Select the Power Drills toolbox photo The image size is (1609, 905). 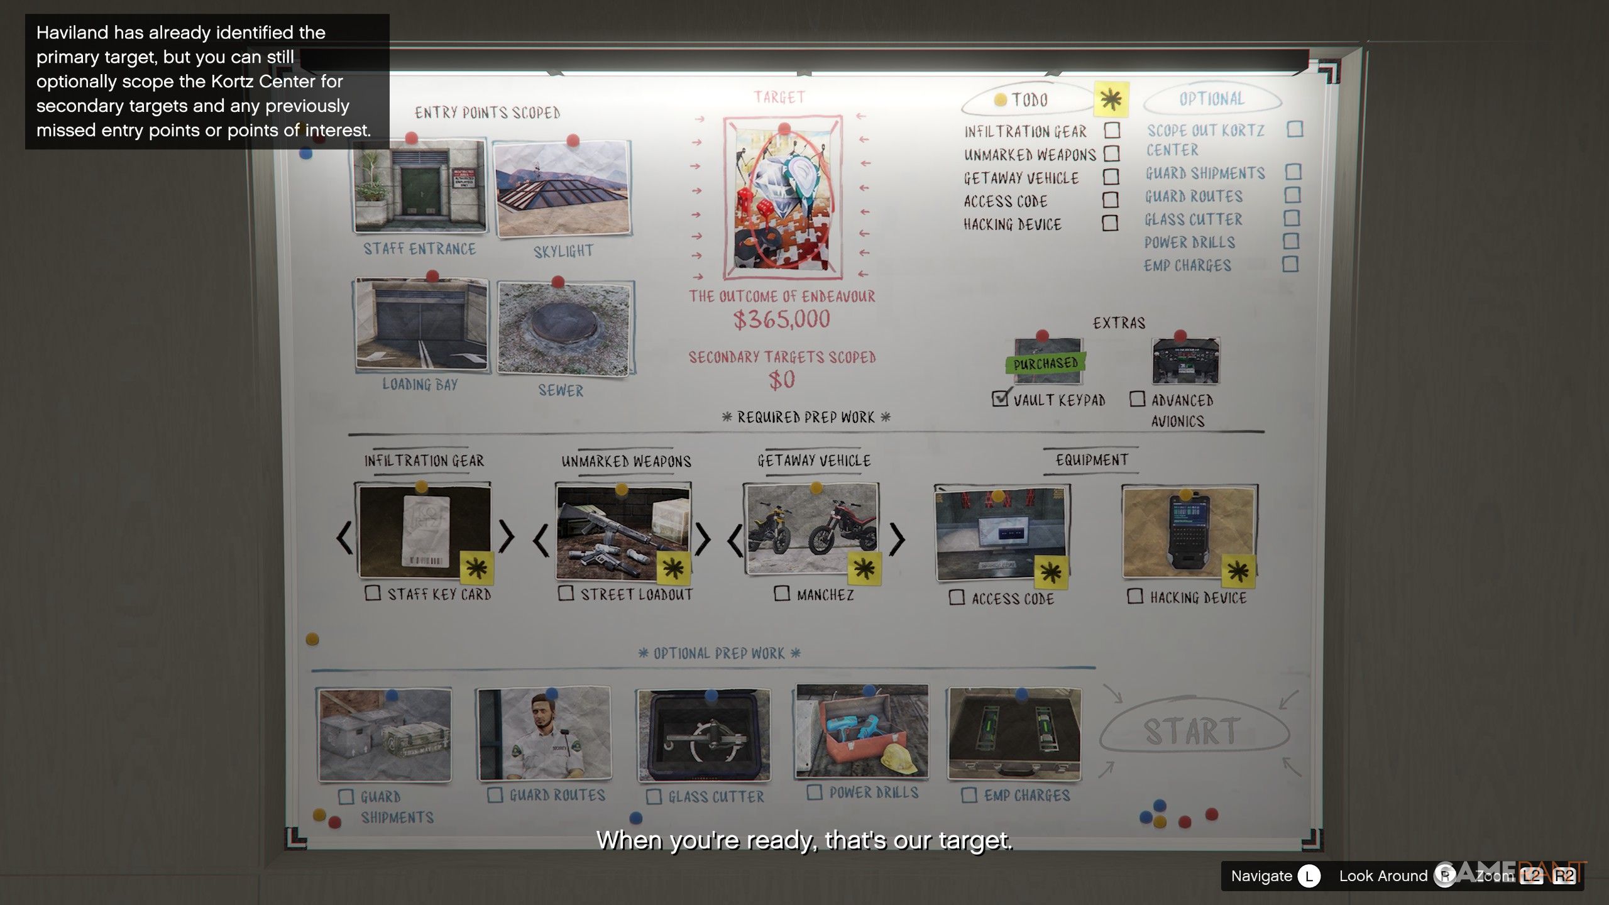point(862,731)
